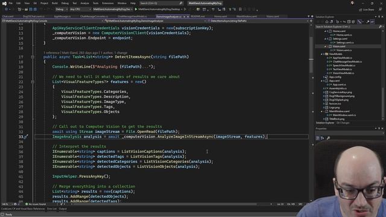Close the DemoImageAnalyzer.cs tab
This screenshot has width=386, height=217.
pyautogui.click(x=188, y=16)
